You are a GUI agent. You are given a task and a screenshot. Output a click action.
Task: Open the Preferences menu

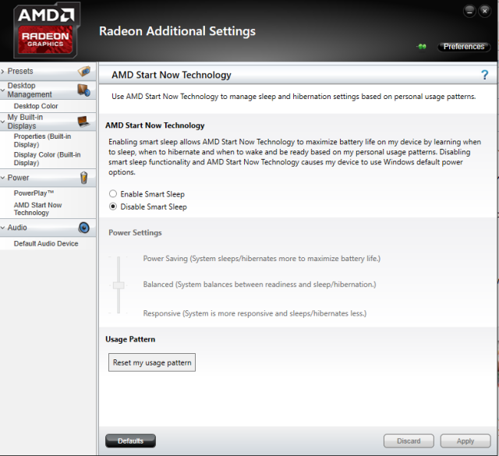click(464, 47)
